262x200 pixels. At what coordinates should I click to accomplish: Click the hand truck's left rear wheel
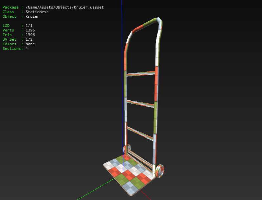click(127, 148)
